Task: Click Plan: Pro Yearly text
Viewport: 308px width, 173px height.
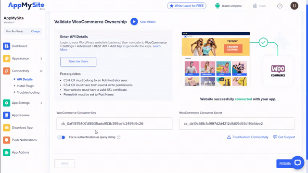Action: coord(14,31)
